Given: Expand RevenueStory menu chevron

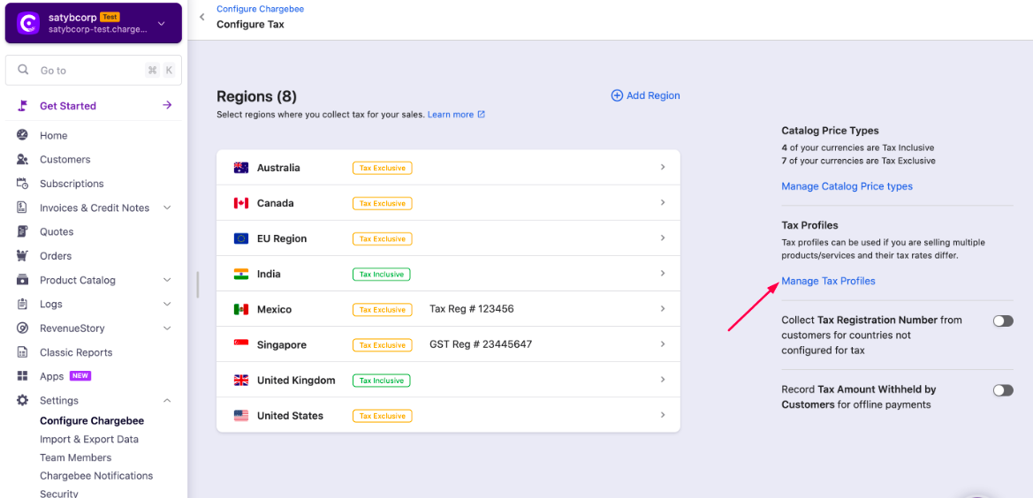Looking at the screenshot, I should 167,328.
